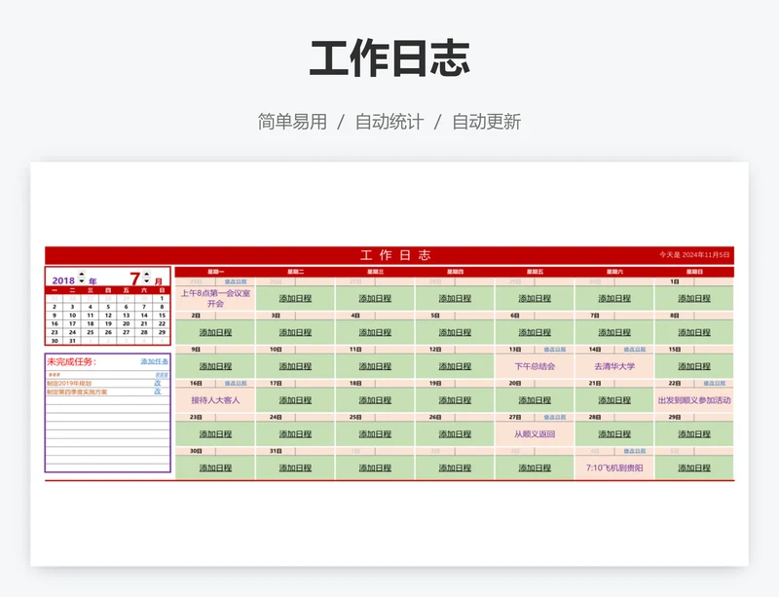Viewport: 779px width, 597px height.
Task: Select the 出发到顺义参加活动 schedule entry
Action: (x=694, y=400)
